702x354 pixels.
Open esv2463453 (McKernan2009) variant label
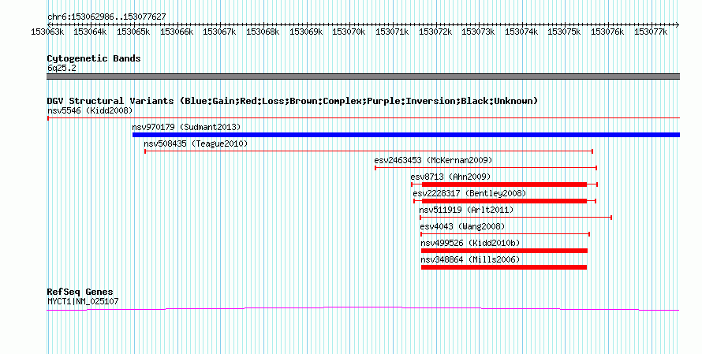(433, 160)
